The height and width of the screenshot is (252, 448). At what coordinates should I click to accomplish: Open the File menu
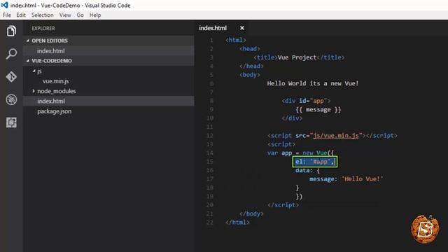[7, 15]
